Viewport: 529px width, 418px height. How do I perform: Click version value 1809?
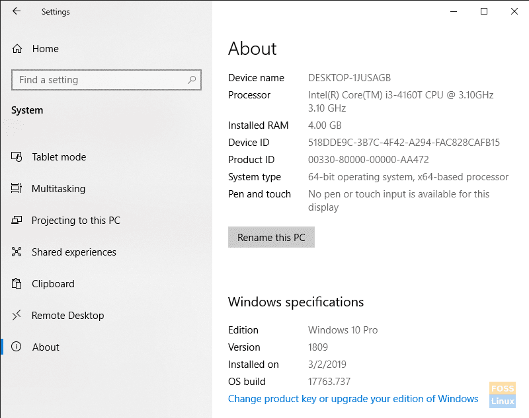click(318, 347)
